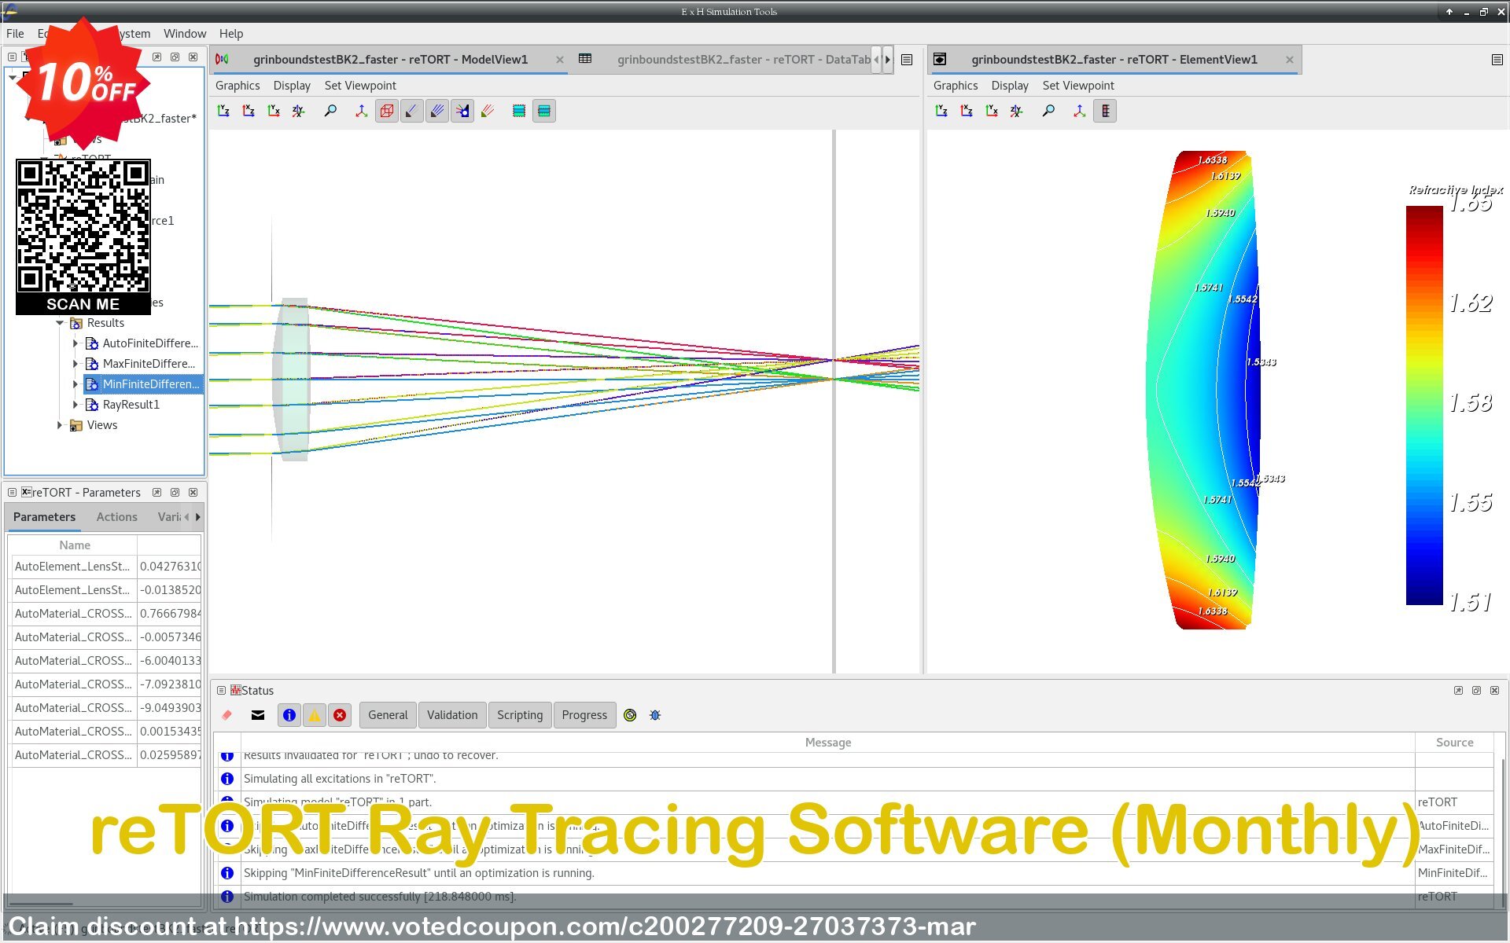This screenshot has height=943, width=1510.
Task: Toggle the color legend bar button
Action: (x=1105, y=111)
